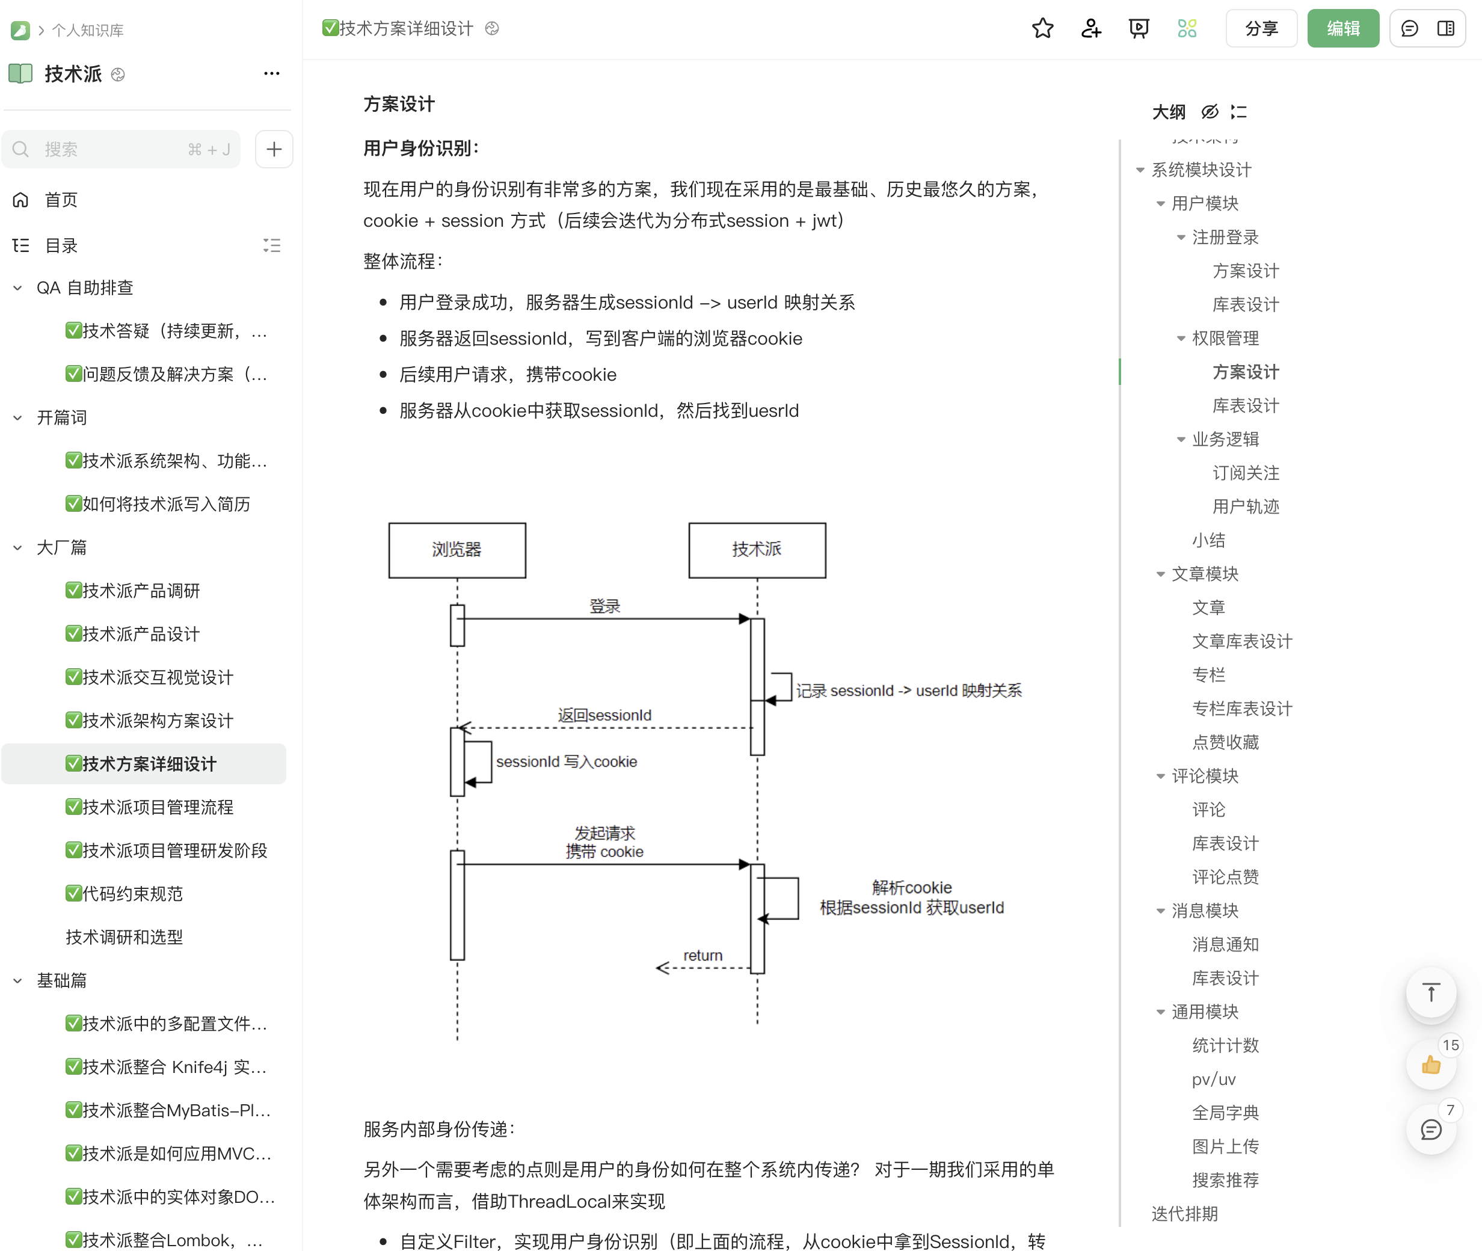Collapse the 大厂篇 section in sidebar
Viewport: 1482px width, 1251px height.
tap(17, 547)
